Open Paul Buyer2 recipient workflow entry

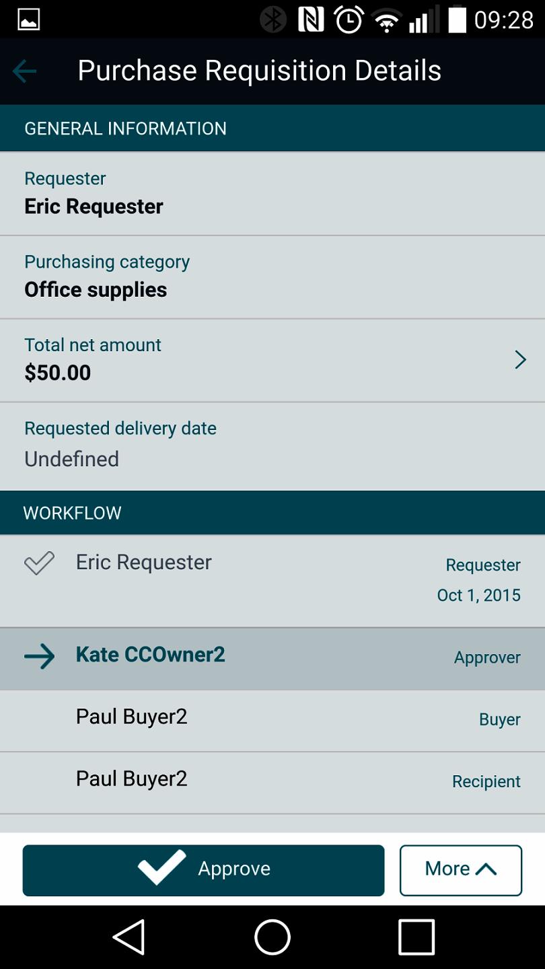click(x=272, y=781)
